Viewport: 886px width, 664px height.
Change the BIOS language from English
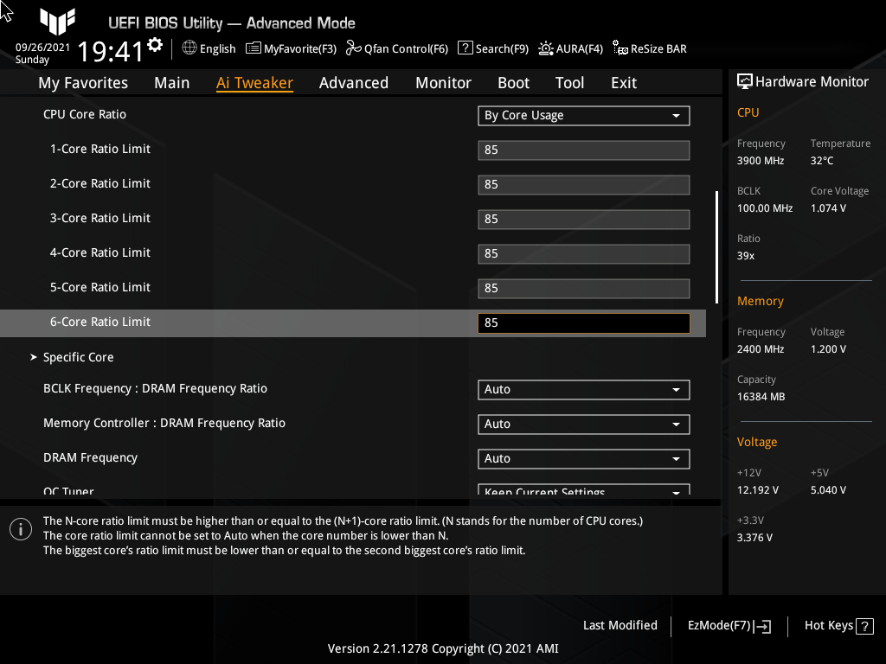(x=208, y=48)
